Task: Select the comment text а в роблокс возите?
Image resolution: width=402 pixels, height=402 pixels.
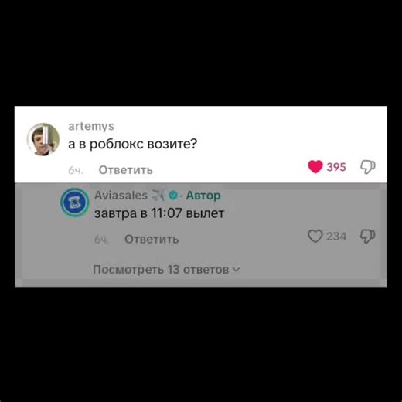Action: pyautogui.click(x=132, y=144)
